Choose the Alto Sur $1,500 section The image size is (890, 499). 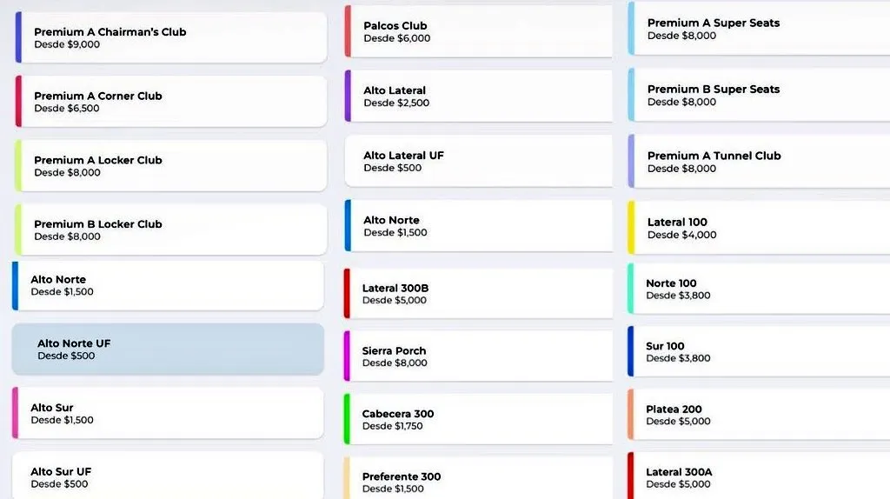(x=168, y=413)
